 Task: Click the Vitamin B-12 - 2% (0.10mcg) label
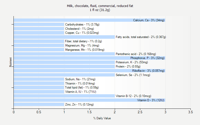click(133, 96)
